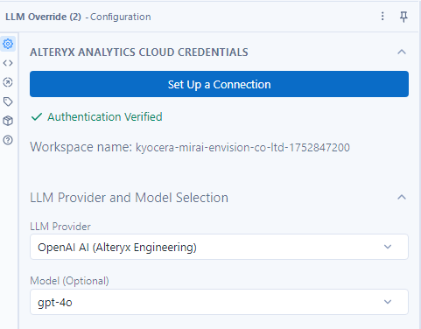The image size is (421, 329).
Task: Collapse the Alteryx Analytics Cloud Credentials section
Action: 402,52
